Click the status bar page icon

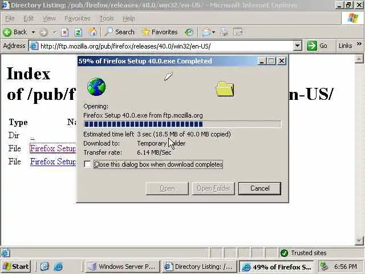[x=5, y=253]
